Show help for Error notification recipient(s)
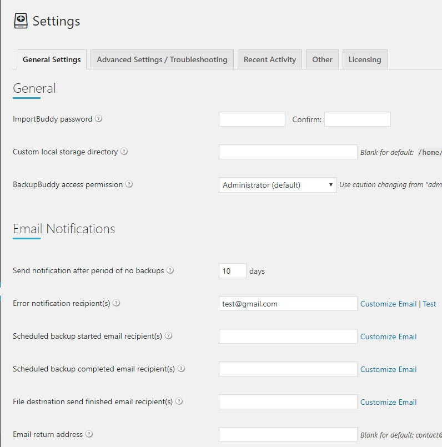This screenshot has width=442, height=447. pyautogui.click(x=116, y=303)
